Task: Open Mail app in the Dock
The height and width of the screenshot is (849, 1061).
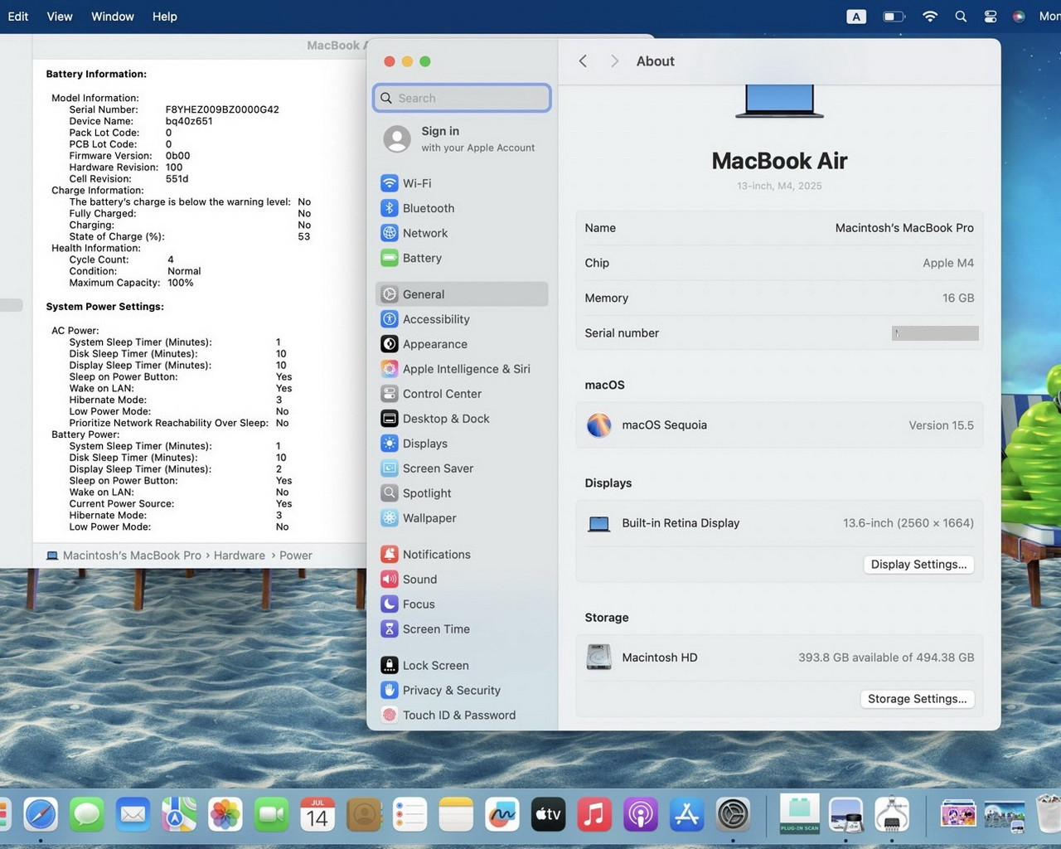Action: click(x=133, y=815)
